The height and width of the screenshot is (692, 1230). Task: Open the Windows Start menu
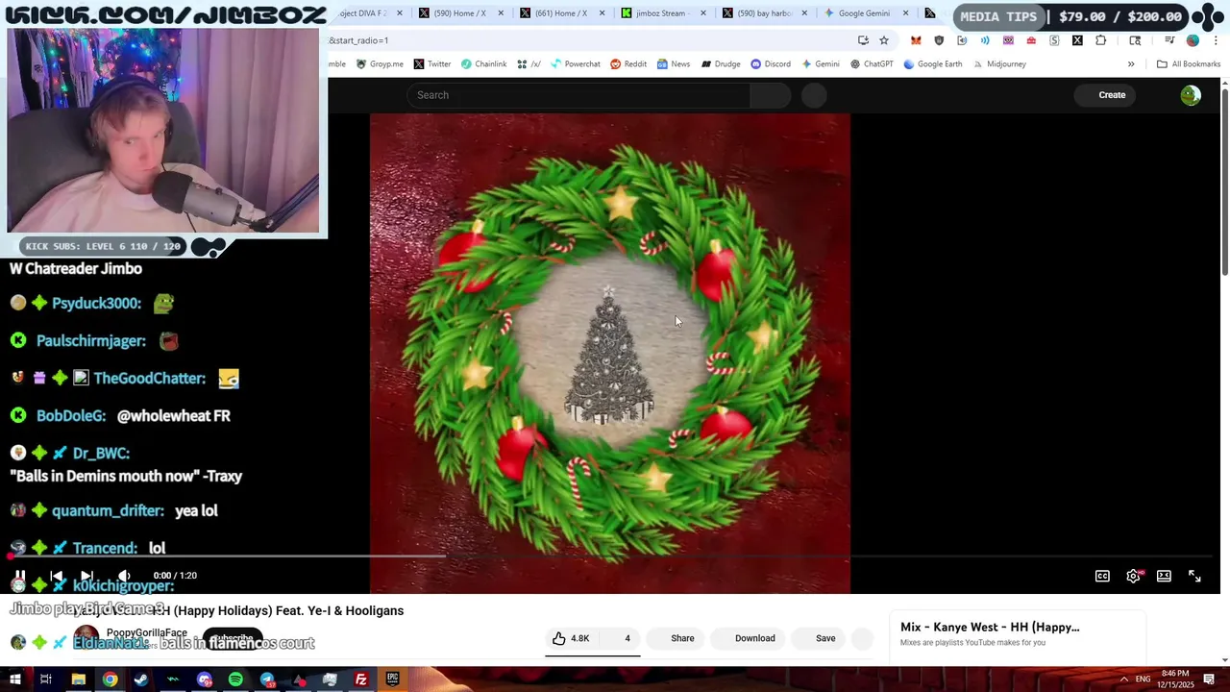coord(15,680)
